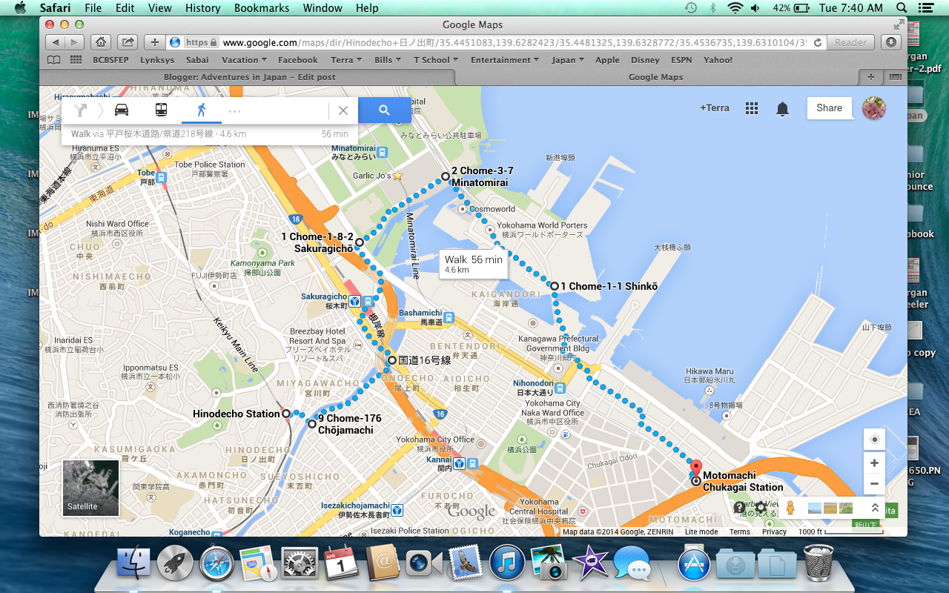Expand photo imagery tray chevron
The image size is (949, 593).
[874, 508]
